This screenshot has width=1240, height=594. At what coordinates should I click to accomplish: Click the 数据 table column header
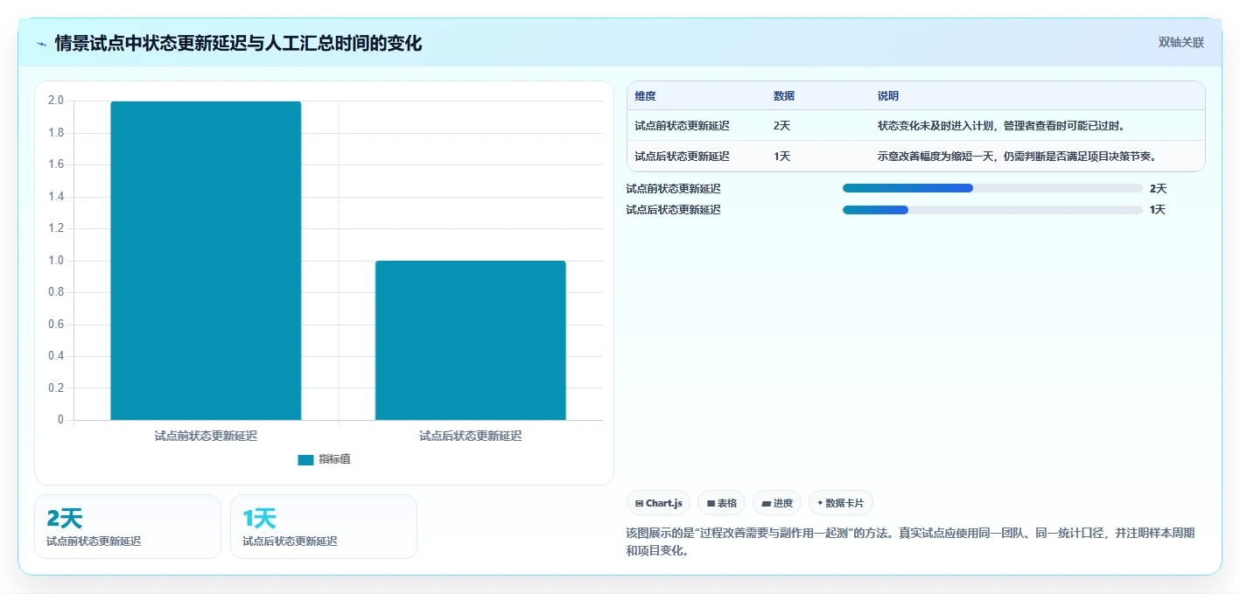pyautogui.click(x=784, y=96)
